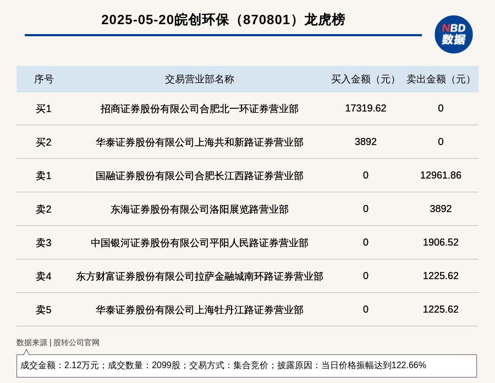Select 华泰证券股份有限公司上海共和新路证券营业部

tap(200, 142)
